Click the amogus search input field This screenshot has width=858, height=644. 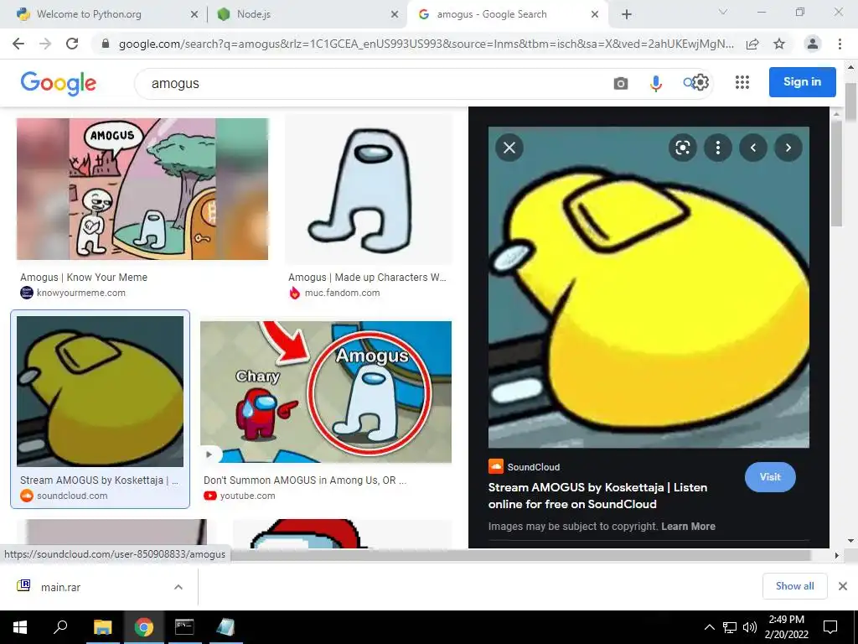(x=372, y=83)
